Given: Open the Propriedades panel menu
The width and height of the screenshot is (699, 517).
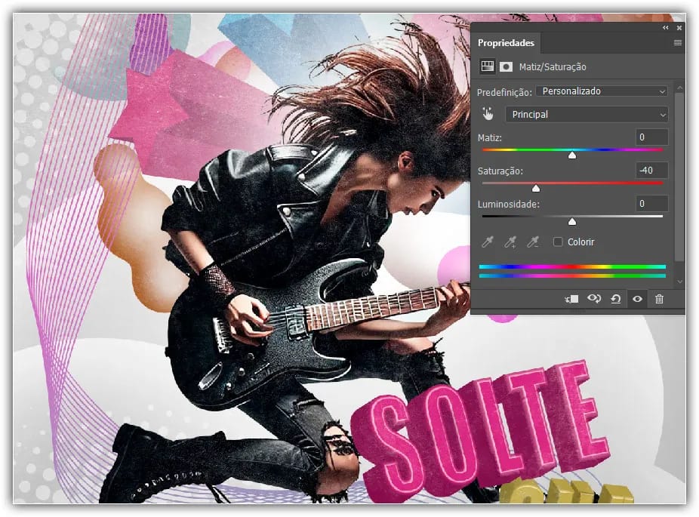Looking at the screenshot, I should [678, 43].
